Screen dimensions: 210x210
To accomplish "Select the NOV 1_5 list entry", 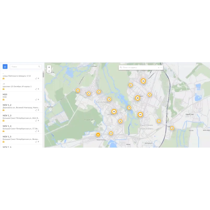I will point(18,138).
